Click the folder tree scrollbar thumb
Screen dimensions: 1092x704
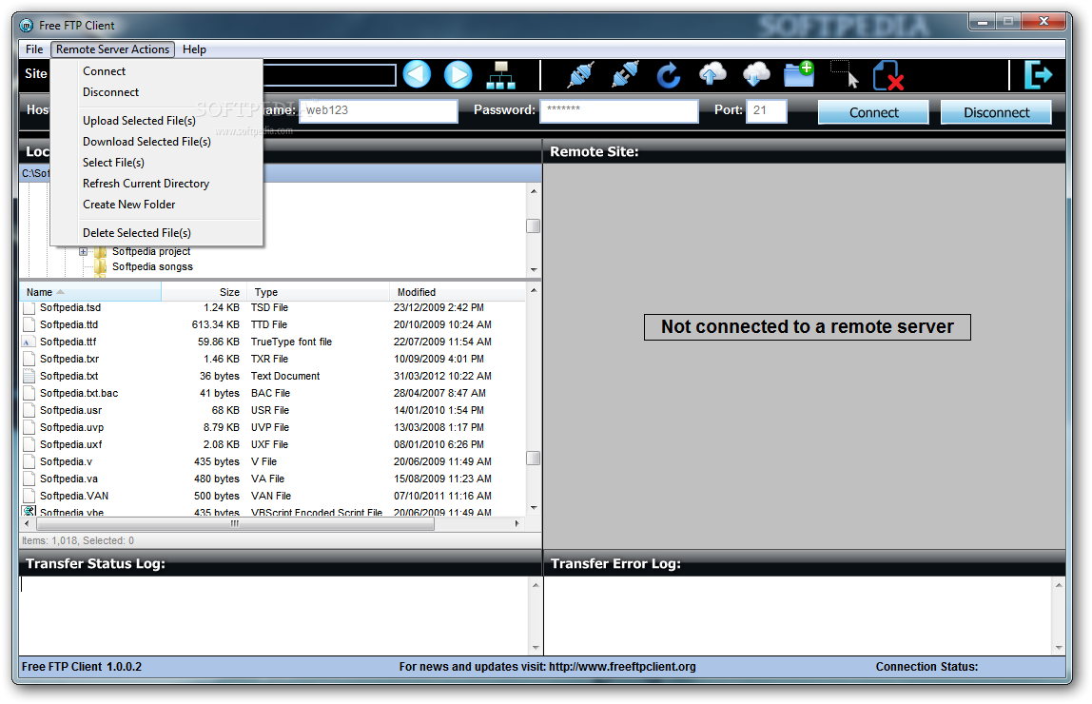coord(534,225)
